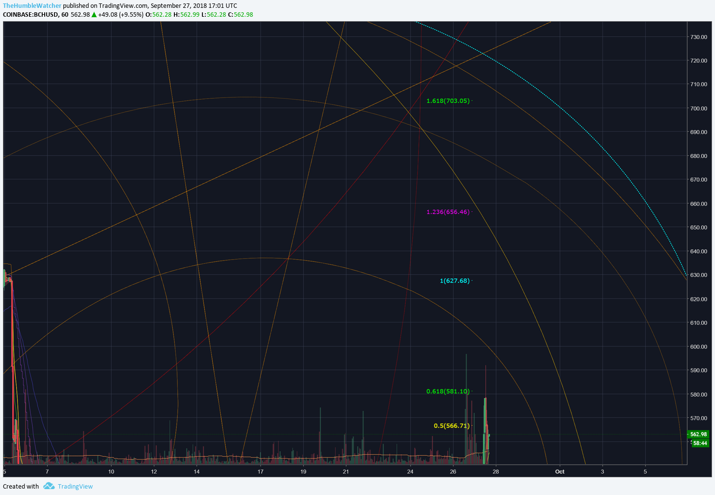
Task: Click the 58:44 bar countdown tag
Action: (x=700, y=443)
